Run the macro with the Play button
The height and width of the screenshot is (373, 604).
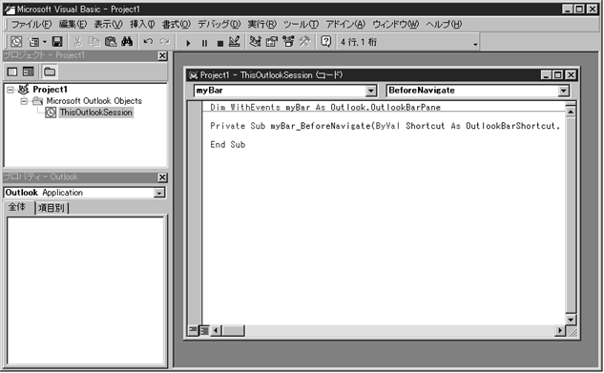(188, 43)
